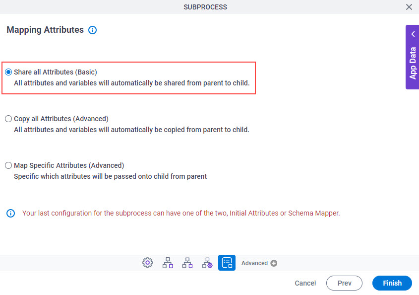Select Share all Attributes (Basic) radio button

tap(8, 72)
